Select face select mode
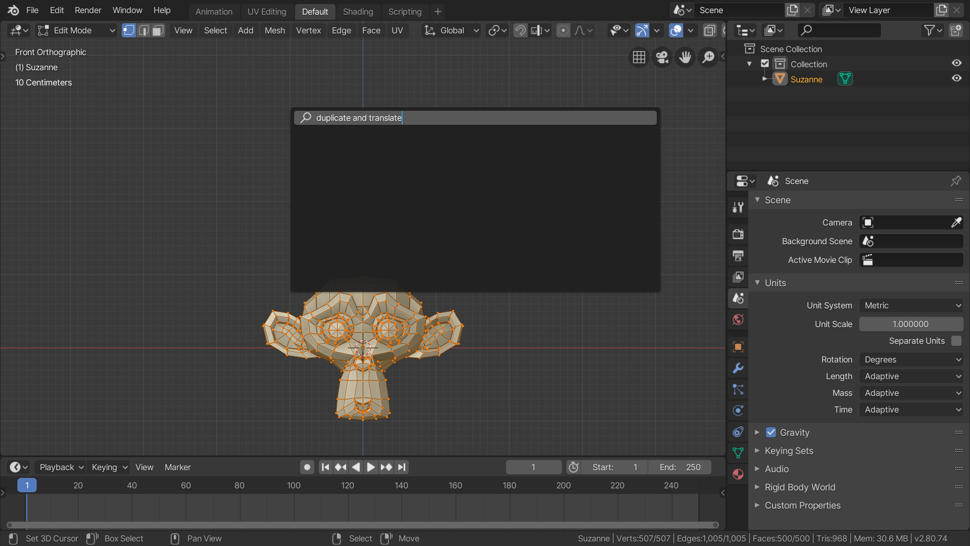Screen dimensions: 970x546 [158, 30]
